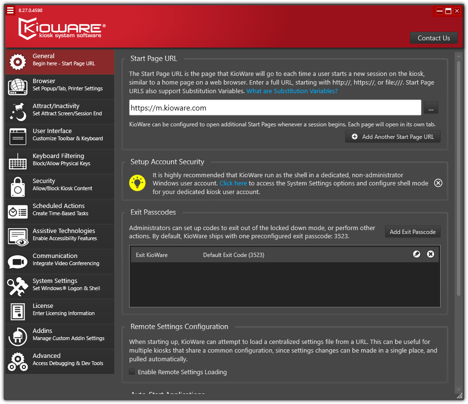Click the Security padlock icon
Image resolution: width=468 pixels, height=404 pixels.
18,187
